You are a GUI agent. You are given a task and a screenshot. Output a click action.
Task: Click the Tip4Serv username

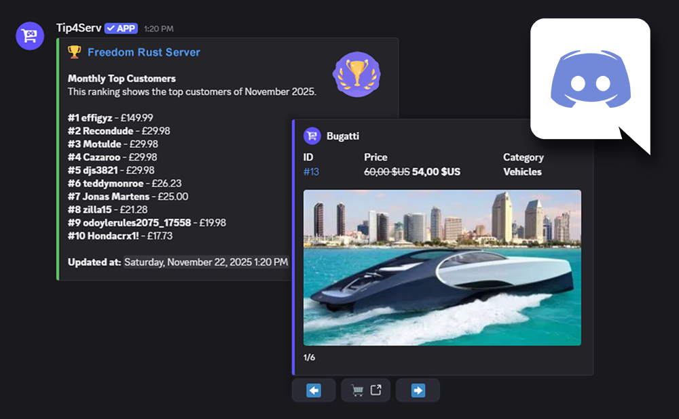tap(79, 28)
